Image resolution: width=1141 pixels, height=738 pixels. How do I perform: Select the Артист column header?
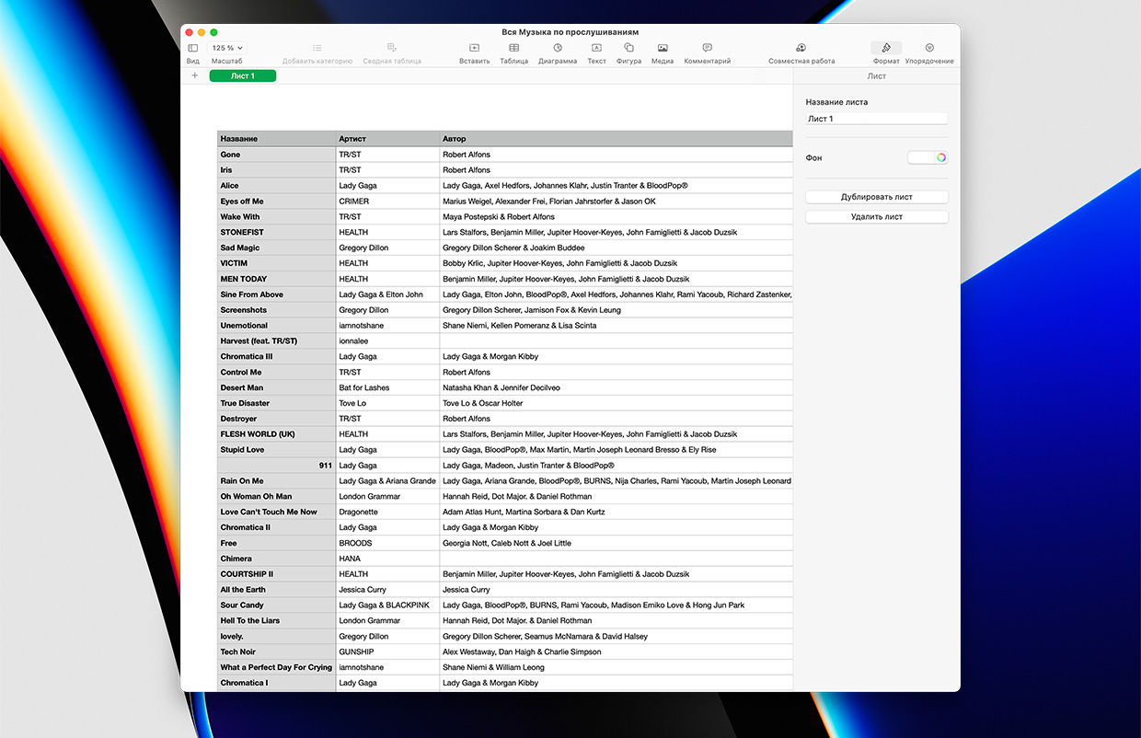(387, 139)
